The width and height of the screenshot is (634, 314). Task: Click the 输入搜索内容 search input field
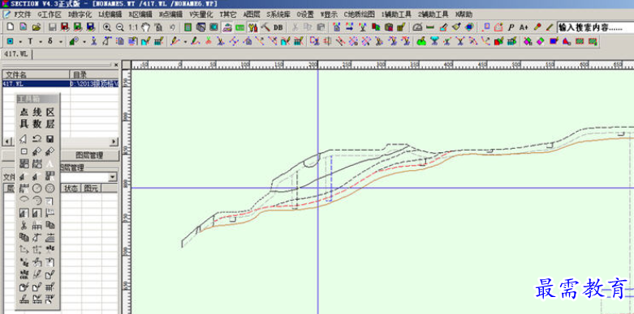click(595, 28)
